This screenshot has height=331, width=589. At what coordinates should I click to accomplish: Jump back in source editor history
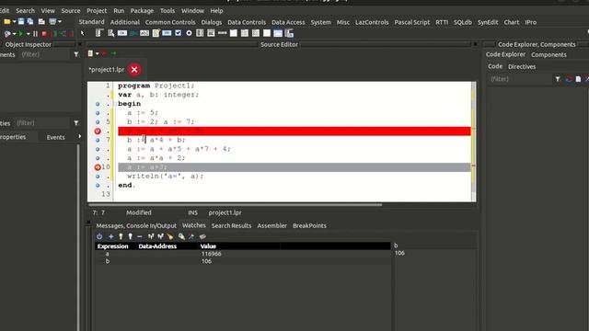(104, 53)
